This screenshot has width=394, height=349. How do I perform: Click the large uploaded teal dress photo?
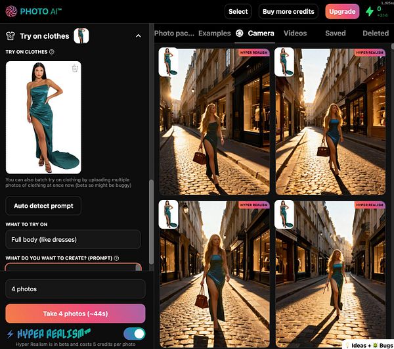click(43, 118)
